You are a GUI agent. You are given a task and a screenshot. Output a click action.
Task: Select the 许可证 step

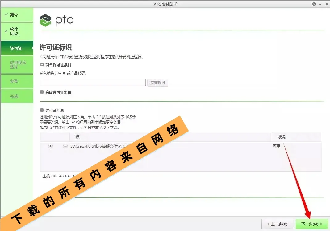pyautogui.click(x=17, y=48)
